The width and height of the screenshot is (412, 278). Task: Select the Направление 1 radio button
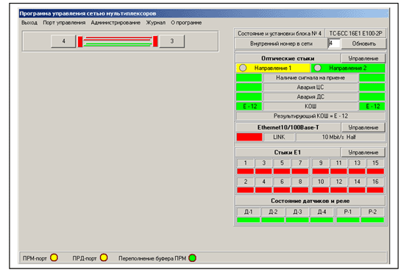[x=243, y=68]
